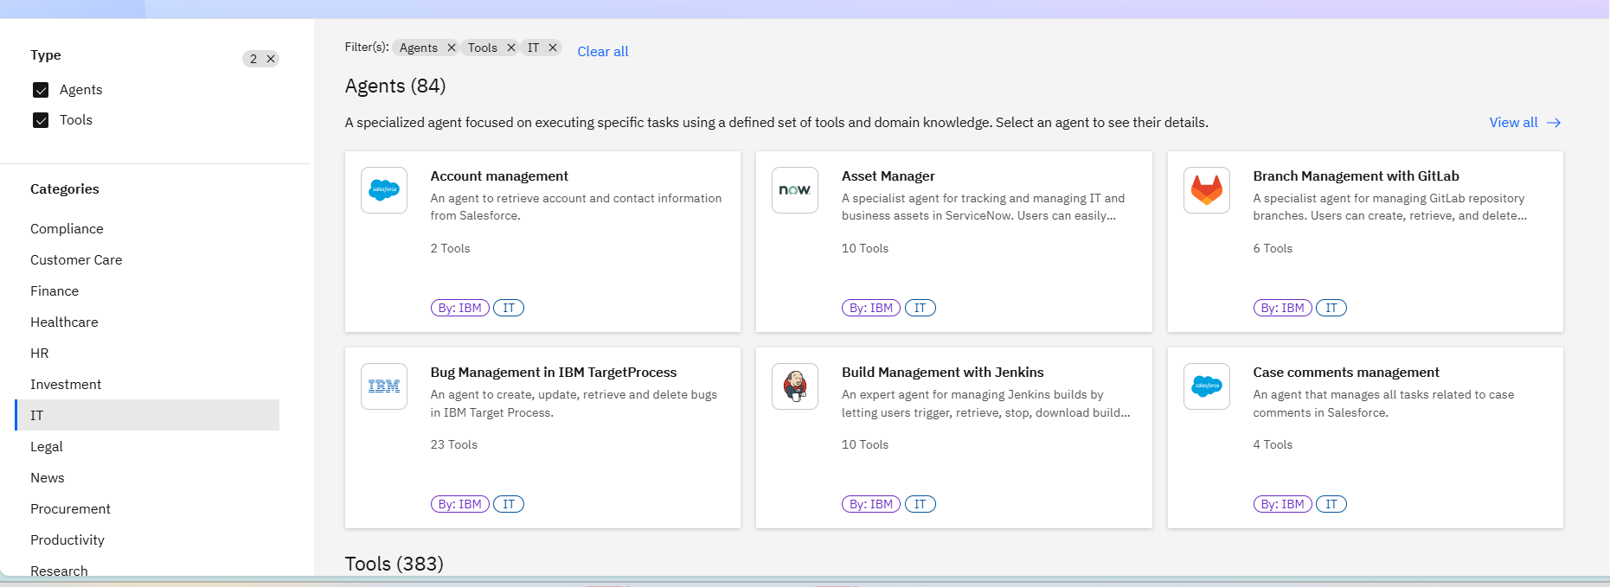The image size is (1610, 587).
Task: Uncheck the Agents checkbox
Action: point(41,90)
